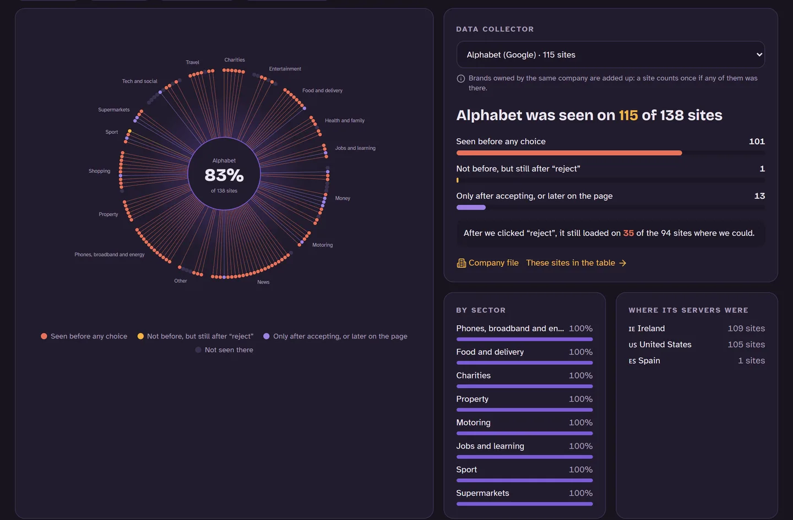This screenshot has height=520, width=793.
Task: Click the 'Health and family' chart label
Action: point(345,121)
